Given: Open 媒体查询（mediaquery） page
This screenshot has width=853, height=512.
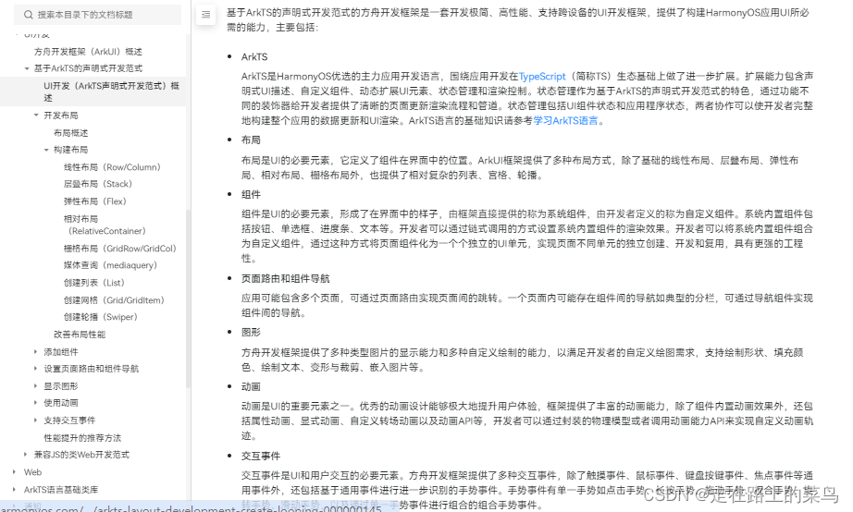Looking at the screenshot, I should [110, 265].
